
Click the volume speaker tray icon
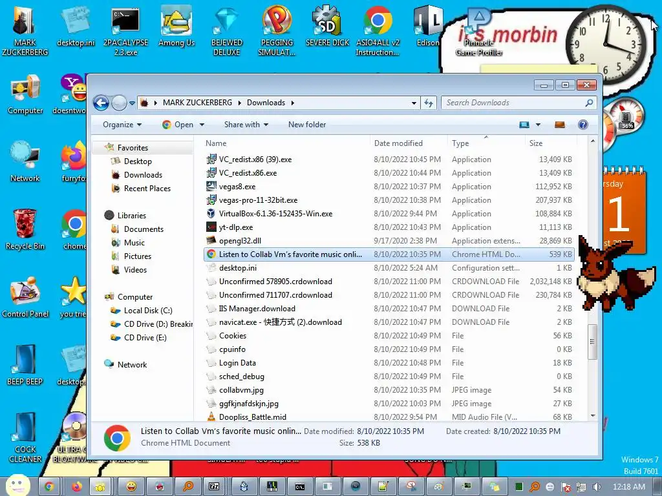(x=597, y=487)
